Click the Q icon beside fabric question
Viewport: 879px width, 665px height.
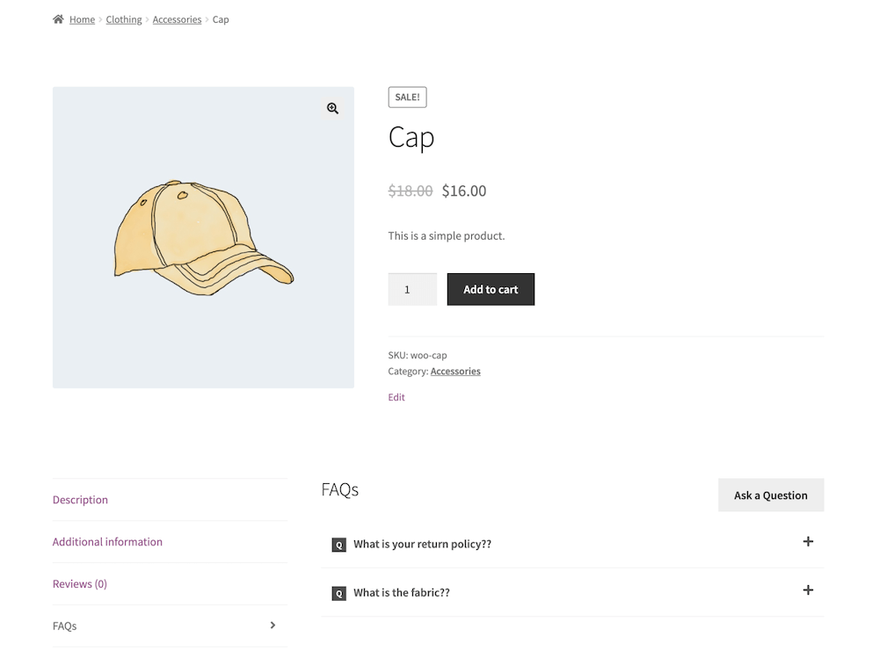tap(338, 593)
